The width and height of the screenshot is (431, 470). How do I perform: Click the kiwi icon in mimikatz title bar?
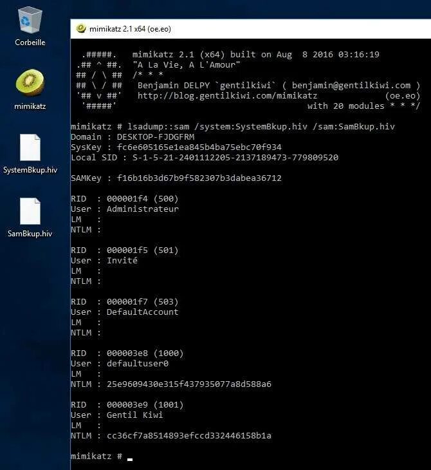[81, 28]
